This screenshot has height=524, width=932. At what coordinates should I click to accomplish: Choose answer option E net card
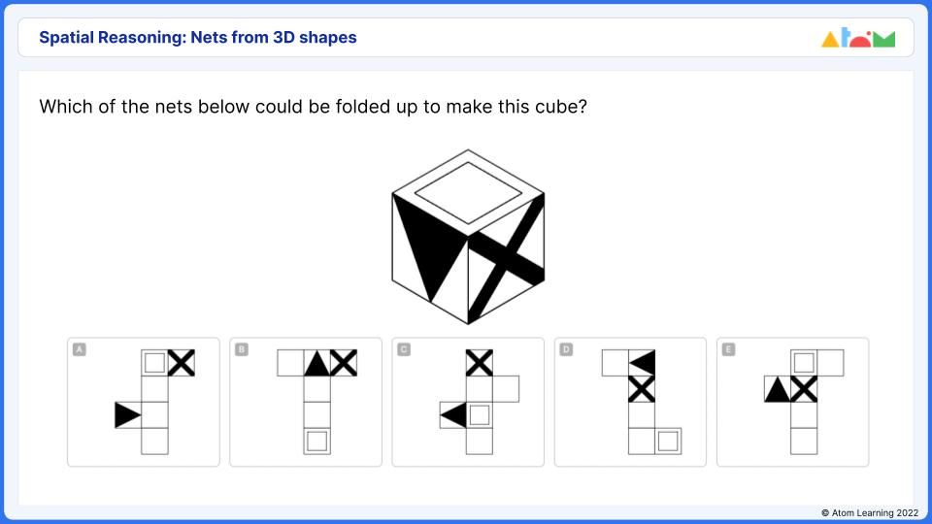coord(792,402)
